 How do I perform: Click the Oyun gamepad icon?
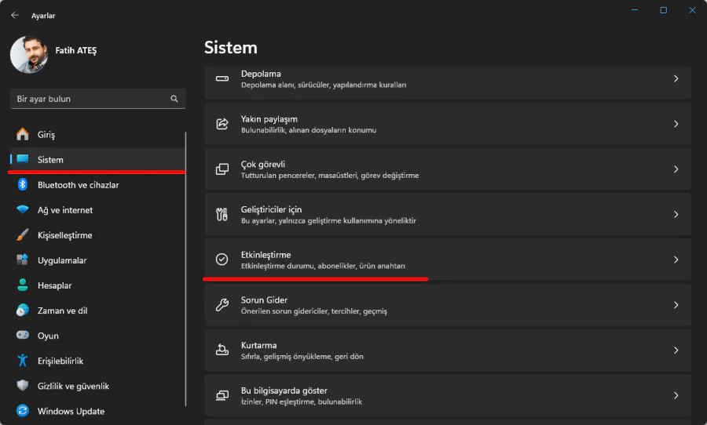pyautogui.click(x=23, y=336)
